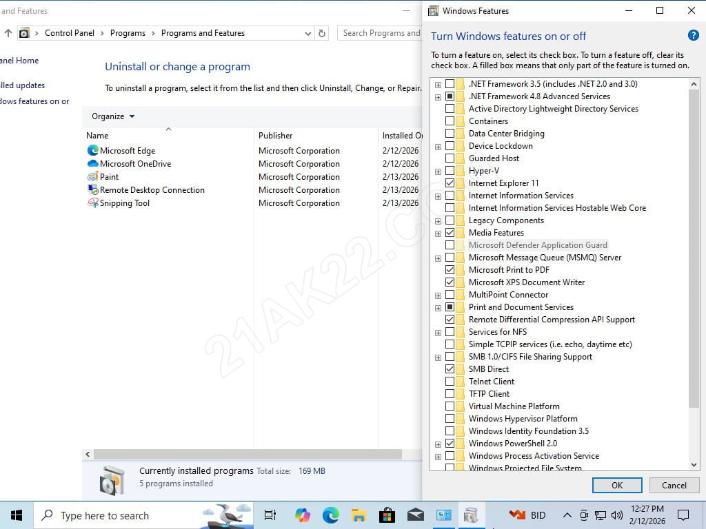The height and width of the screenshot is (529, 706).
Task: Uncheck the SMB Direct checkbox
Action: pyautogui.click(x=450, y=369)
